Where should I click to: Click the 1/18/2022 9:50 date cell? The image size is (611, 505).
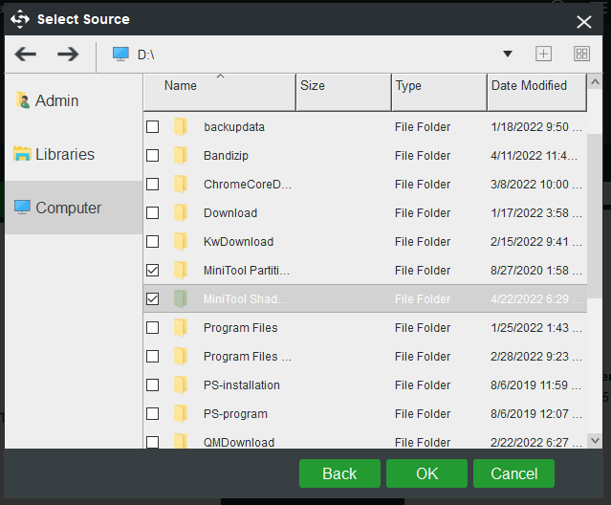536,127
